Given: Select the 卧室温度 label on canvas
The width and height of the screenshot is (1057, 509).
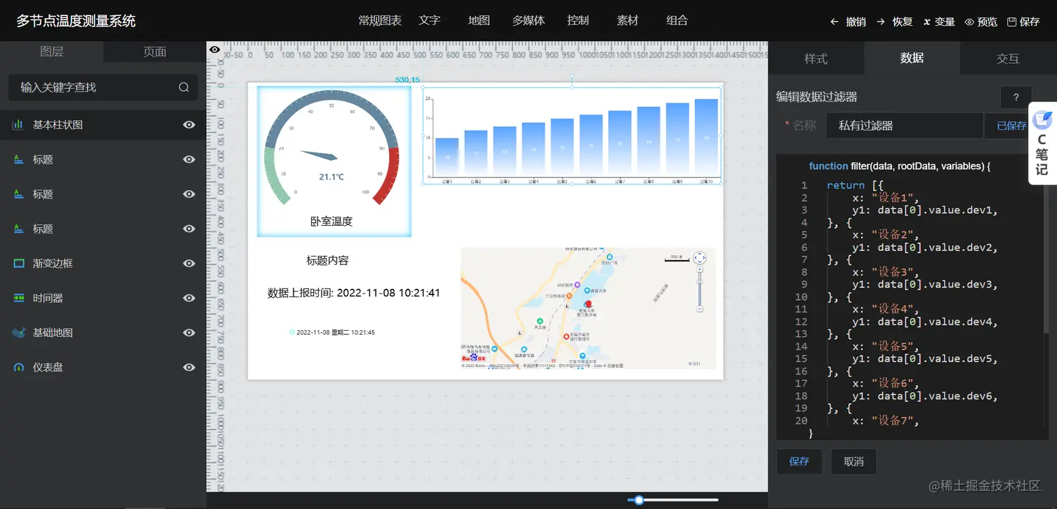Looking at the screenshot, I should tap(331, 222).
